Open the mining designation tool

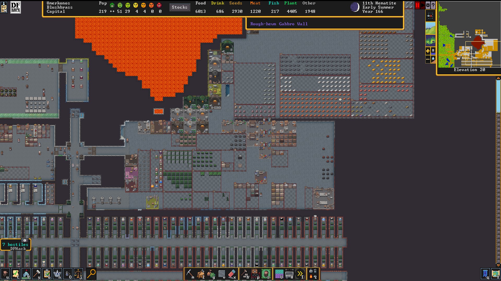(x=190, y=274)
